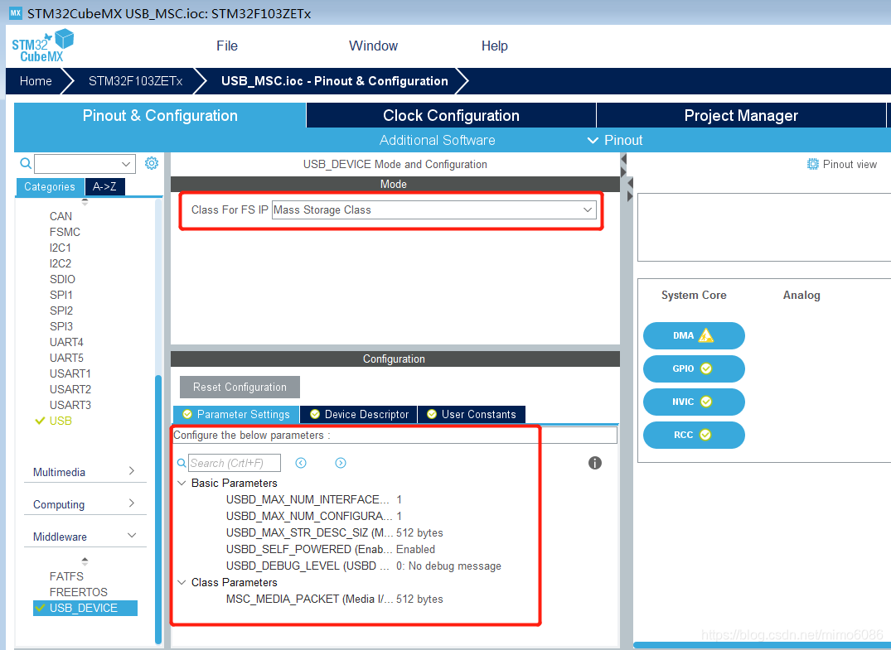
Task: Click the info icon in the Parameter Settings
Action: pos(594,463)
